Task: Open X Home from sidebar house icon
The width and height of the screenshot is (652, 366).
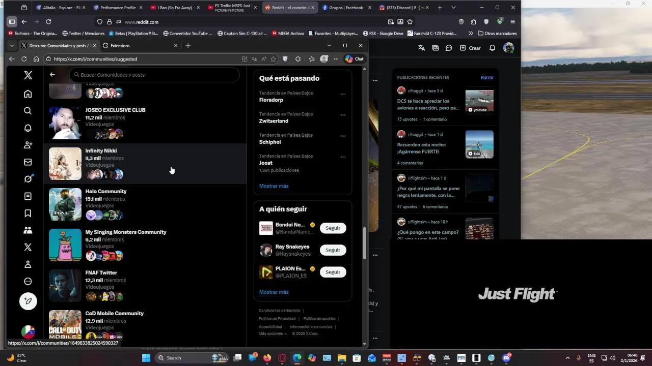Action: pyautogui.click(x=28, y=94)
